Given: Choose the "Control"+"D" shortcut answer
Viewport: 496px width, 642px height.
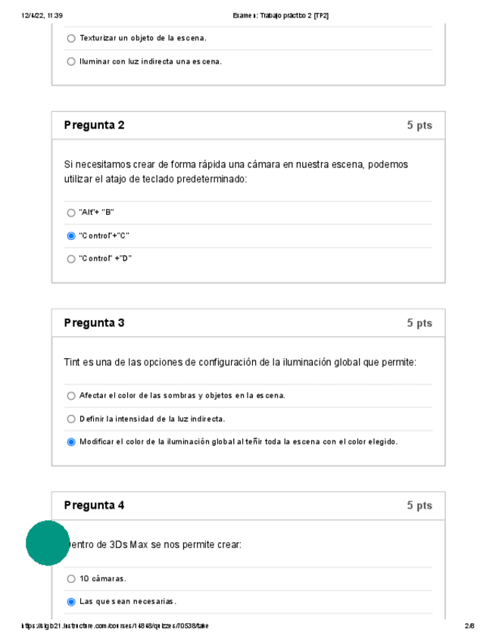Looking at the screenshot, I should (71, 259).
